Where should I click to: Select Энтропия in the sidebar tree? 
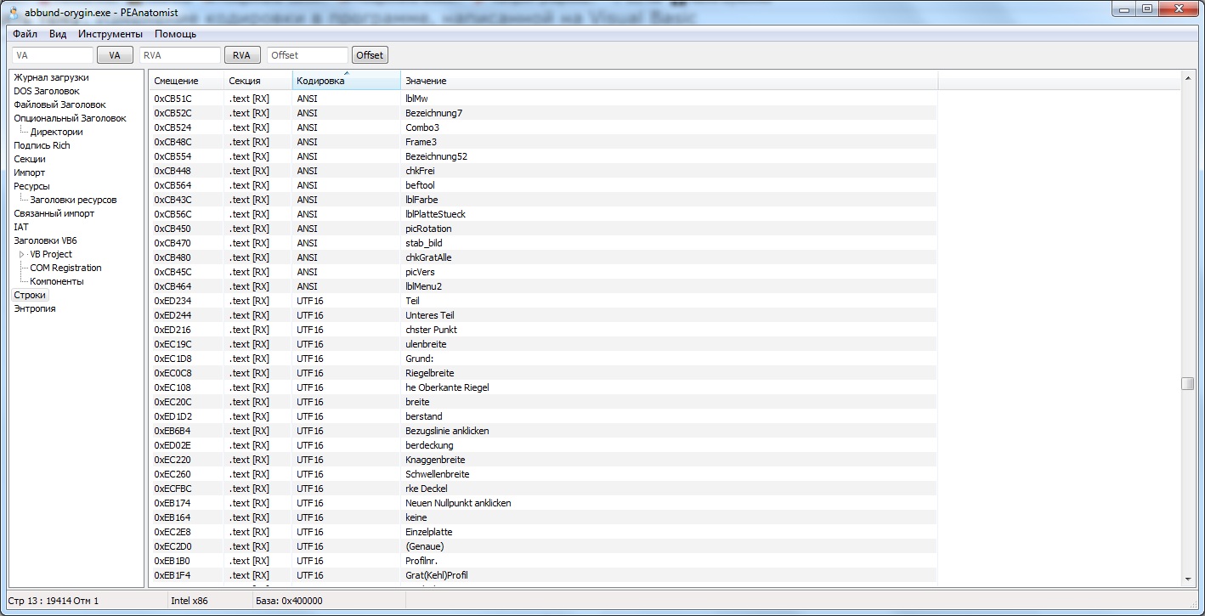coord(35,308)
